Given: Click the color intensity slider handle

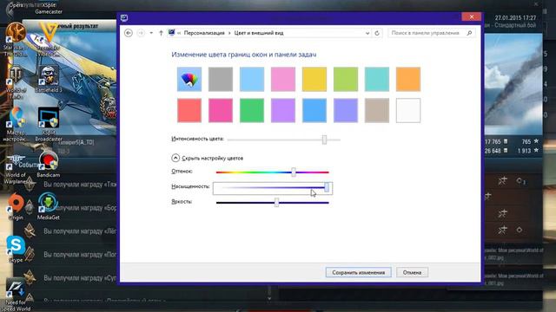Looking at the screenshot, I should [x=324, y=140].
